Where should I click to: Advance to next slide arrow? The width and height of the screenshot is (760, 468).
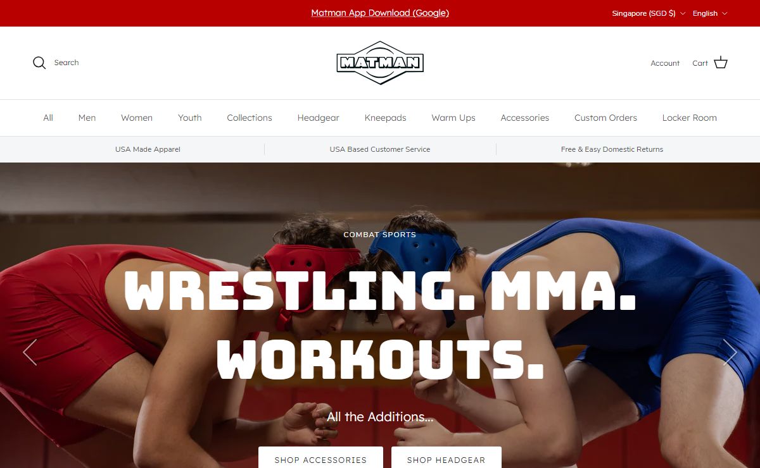pyautogui.click(x=730, y=352)
